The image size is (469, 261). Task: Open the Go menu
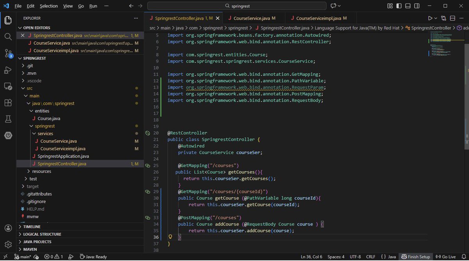point(81,6)
